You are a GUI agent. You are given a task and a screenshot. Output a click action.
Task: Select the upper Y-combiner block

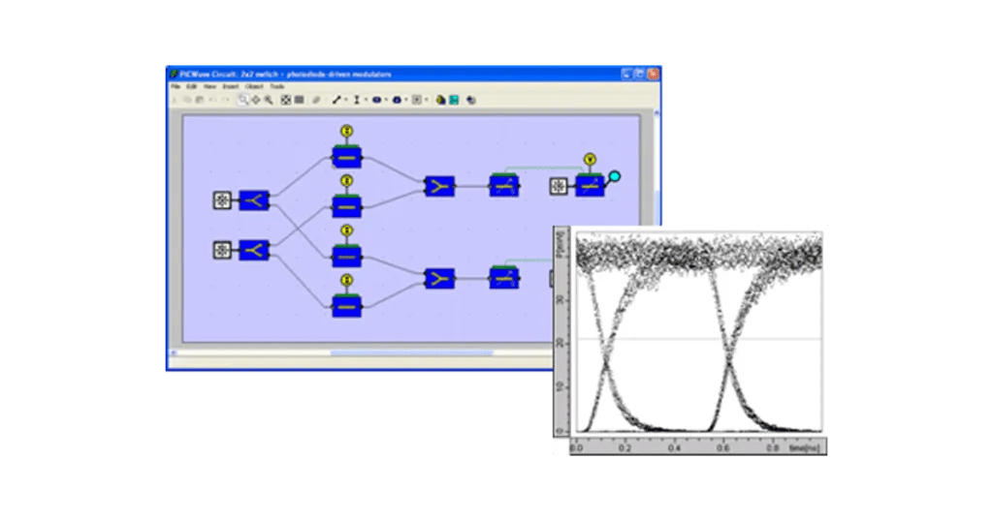439,186
